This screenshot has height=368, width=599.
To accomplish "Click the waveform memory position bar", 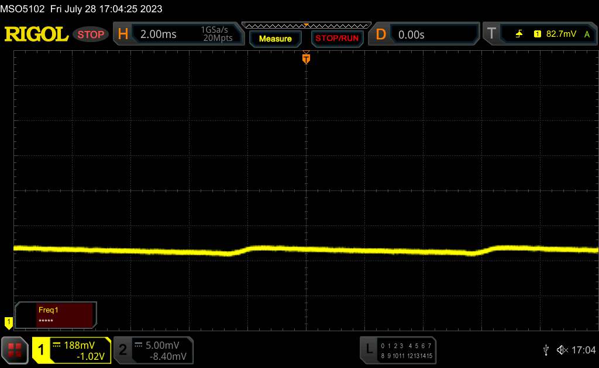I will click(306, 25).
